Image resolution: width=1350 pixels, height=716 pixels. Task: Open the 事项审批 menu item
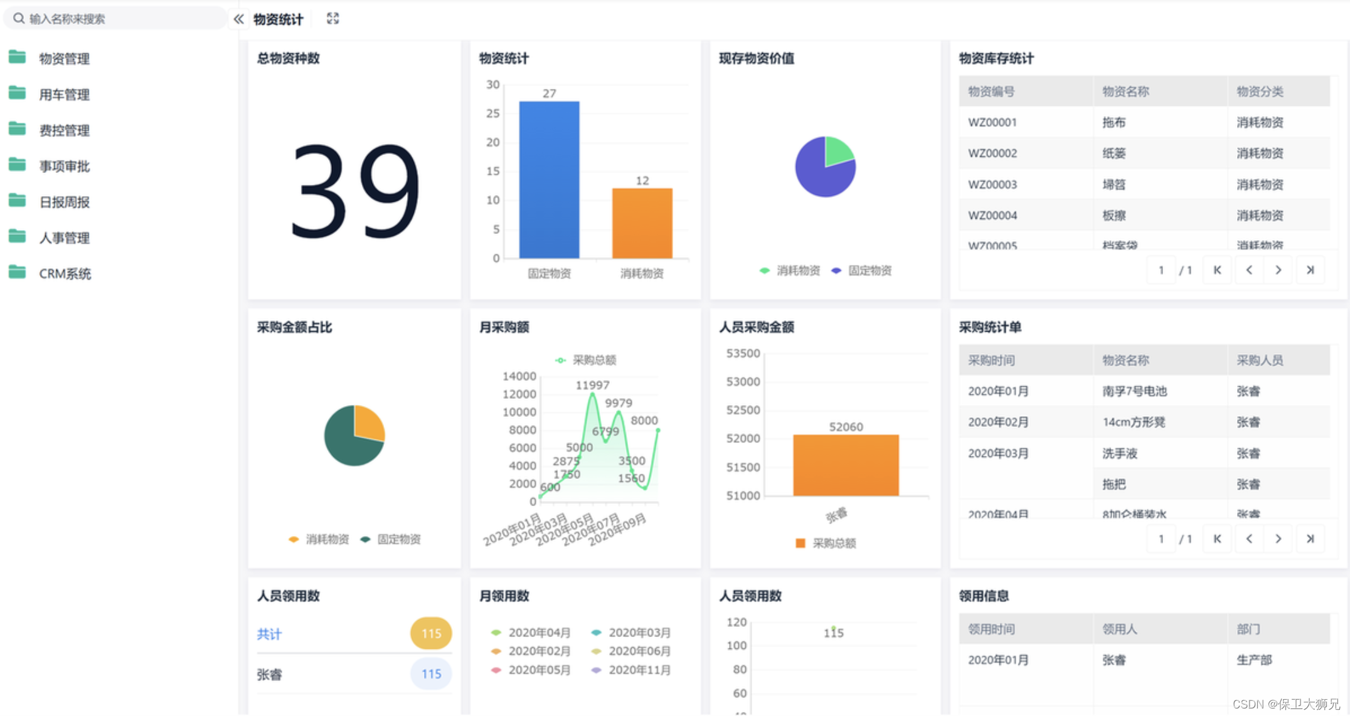[64, 166]
